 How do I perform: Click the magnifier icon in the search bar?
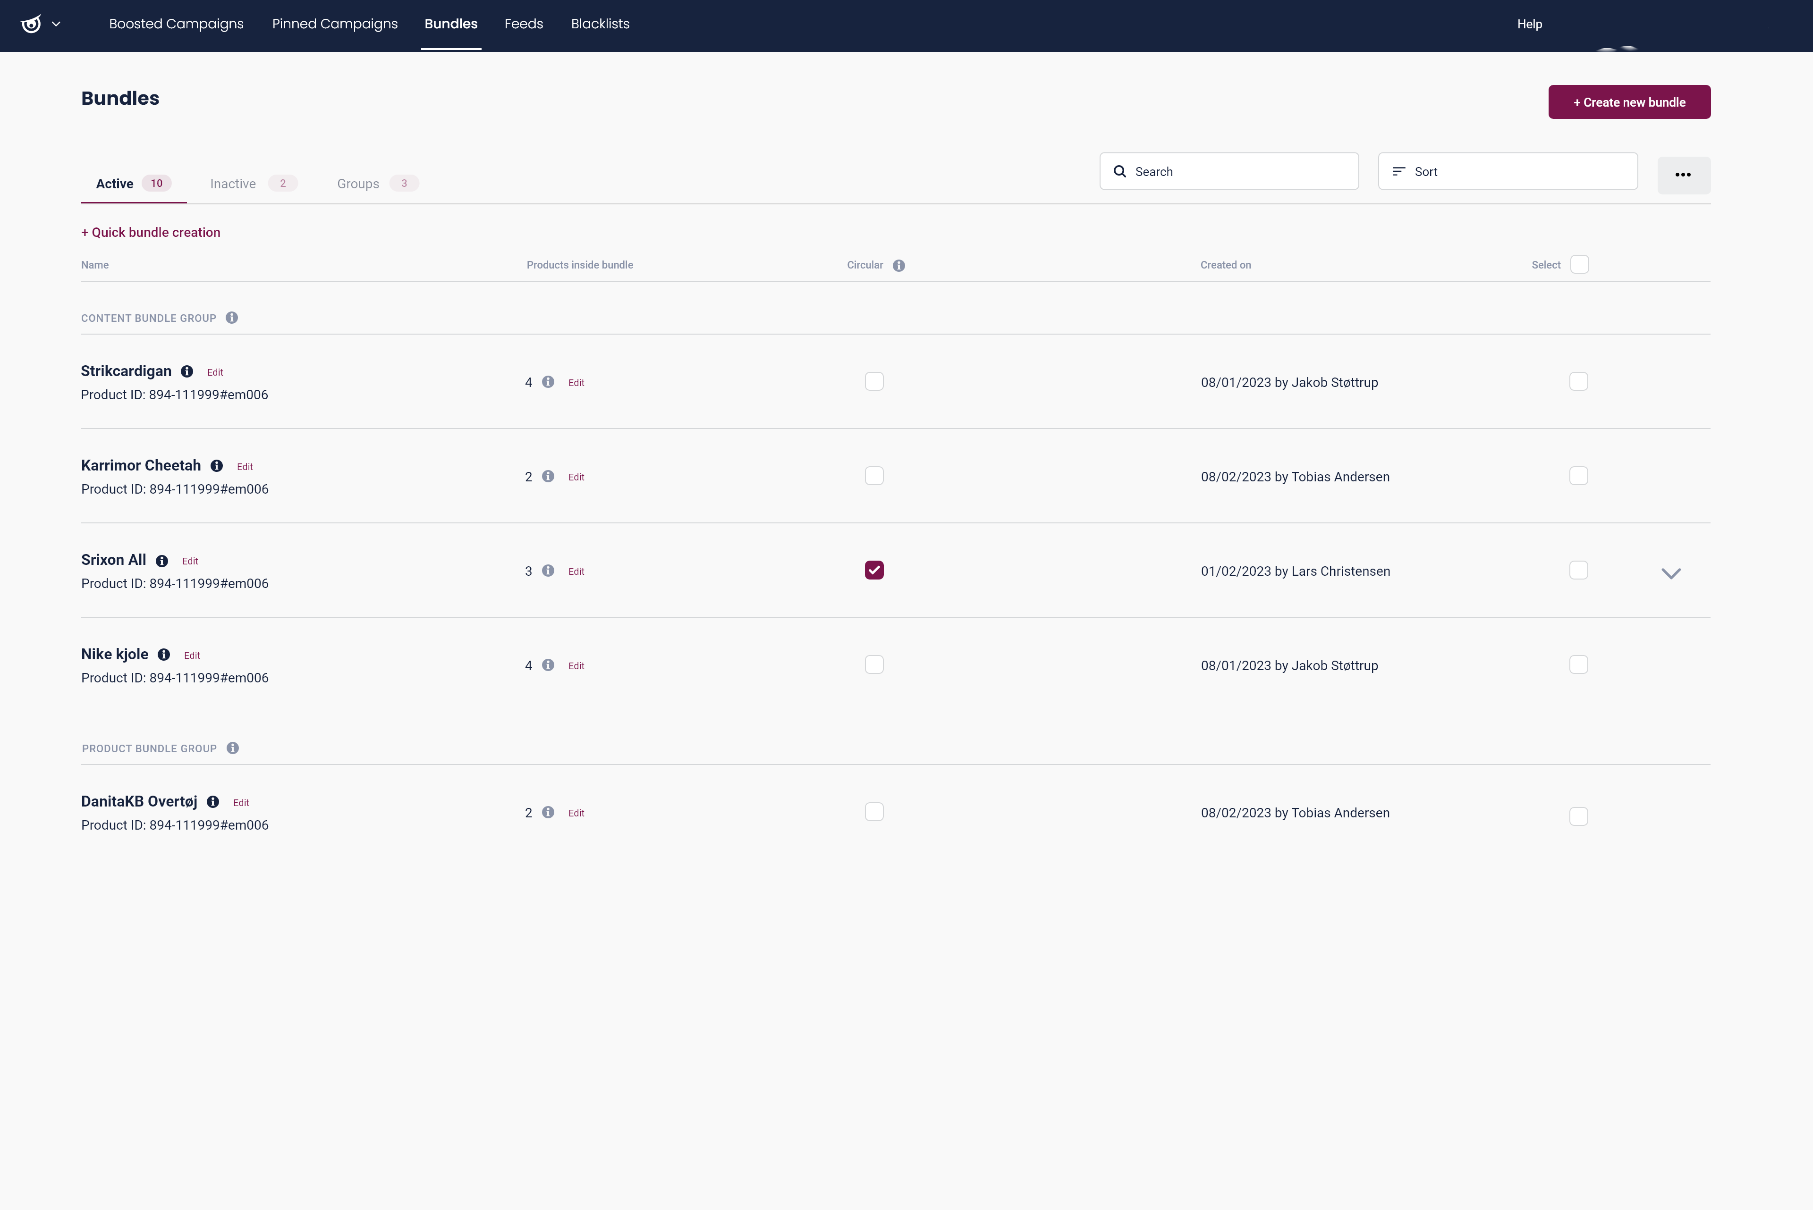pyautogui.click(x=1120, y=170)
